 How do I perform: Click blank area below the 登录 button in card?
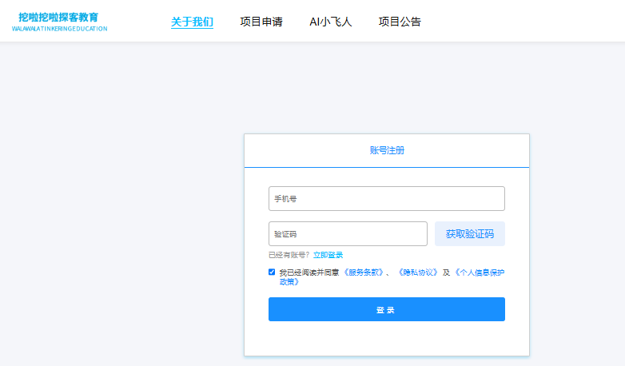[387, 339]
